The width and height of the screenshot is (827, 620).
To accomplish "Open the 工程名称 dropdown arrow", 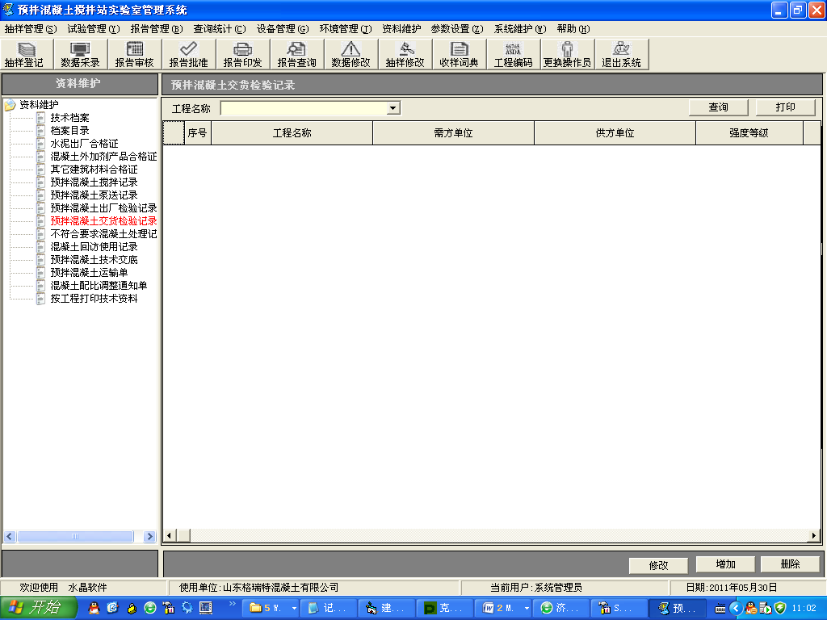I will [393, 108].
